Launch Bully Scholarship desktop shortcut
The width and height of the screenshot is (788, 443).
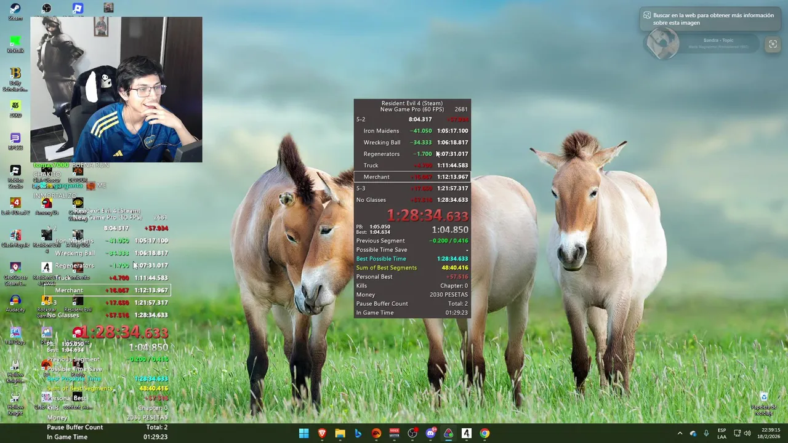tap(15, 79)
